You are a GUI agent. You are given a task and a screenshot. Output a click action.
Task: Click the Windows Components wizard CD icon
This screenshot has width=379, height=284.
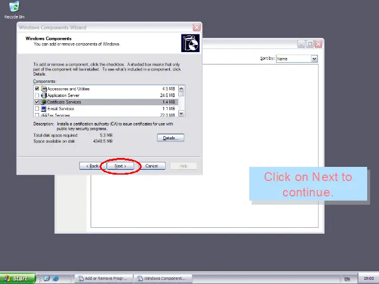(x=190, y=43)
